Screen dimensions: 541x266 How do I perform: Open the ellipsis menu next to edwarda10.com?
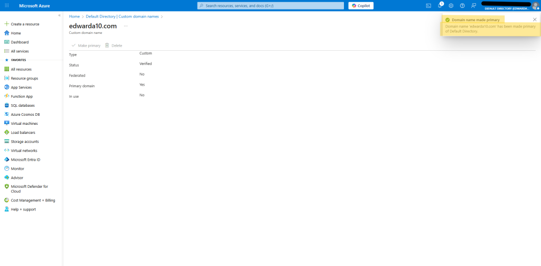126,26
